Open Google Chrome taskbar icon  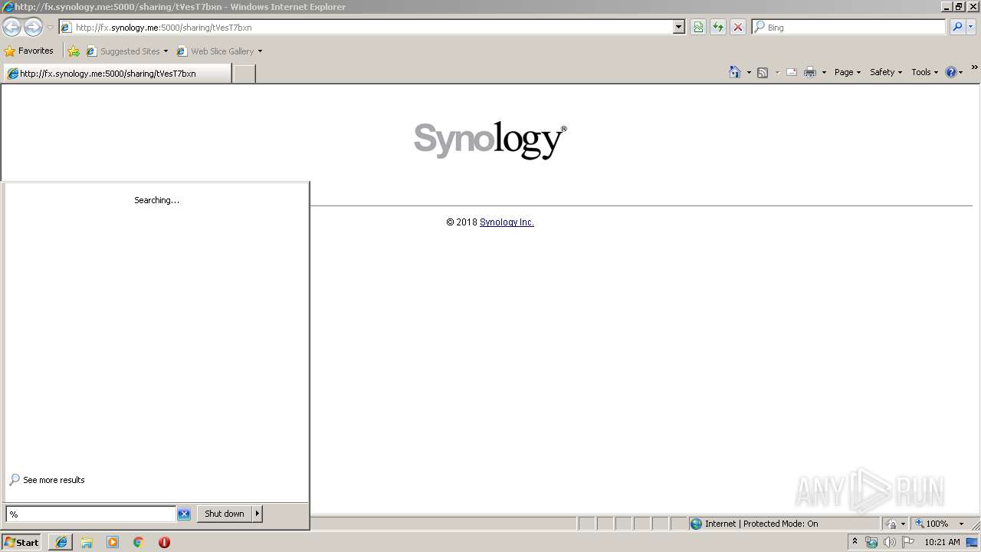139,542
